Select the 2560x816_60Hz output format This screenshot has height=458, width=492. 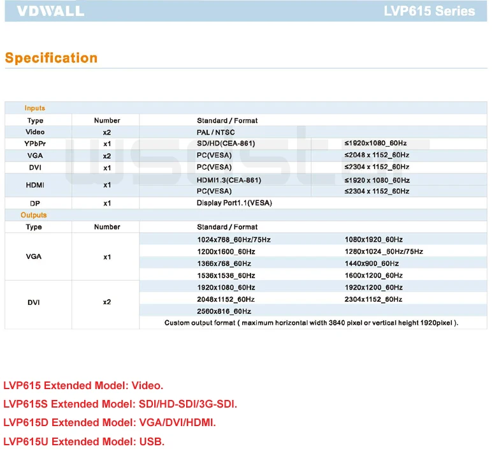[224, 311]
